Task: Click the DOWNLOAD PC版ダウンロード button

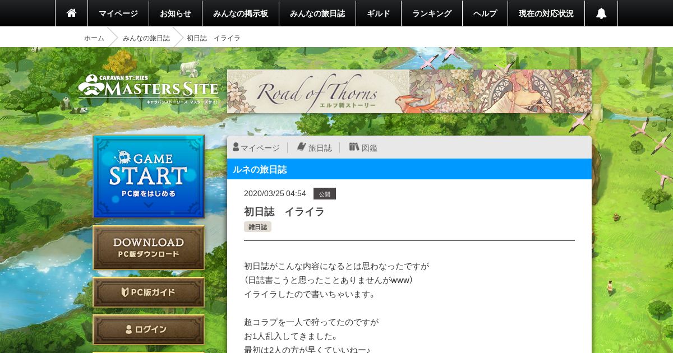Action: [149, 248]
